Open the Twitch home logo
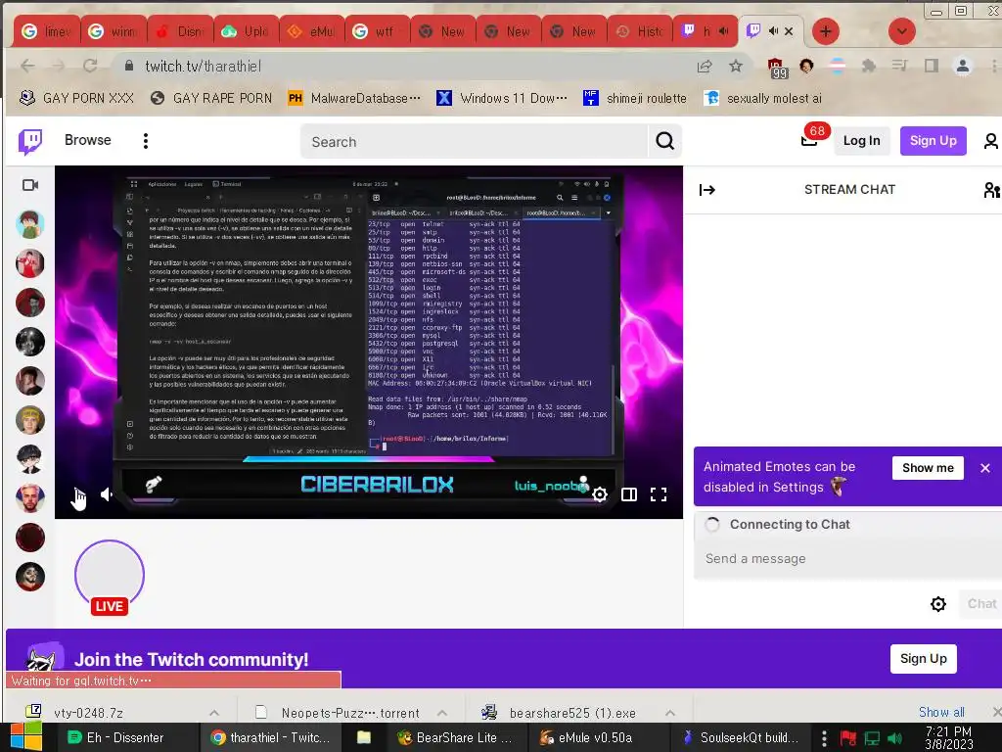The image size is (1002, 752). point(30,141)
